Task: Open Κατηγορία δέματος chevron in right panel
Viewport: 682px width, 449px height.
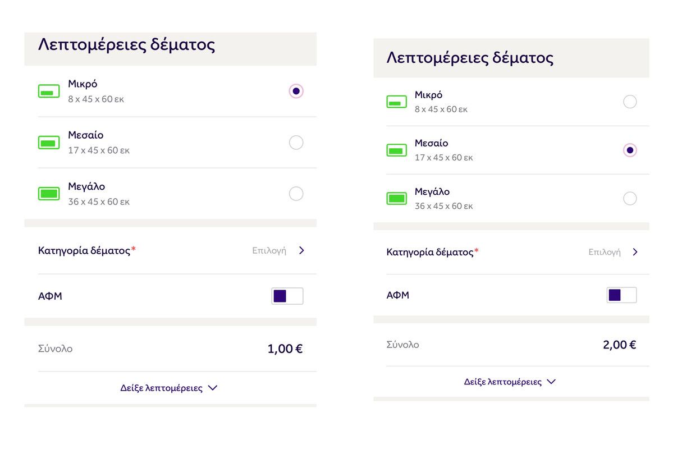Action: click(x=635, y=252)
